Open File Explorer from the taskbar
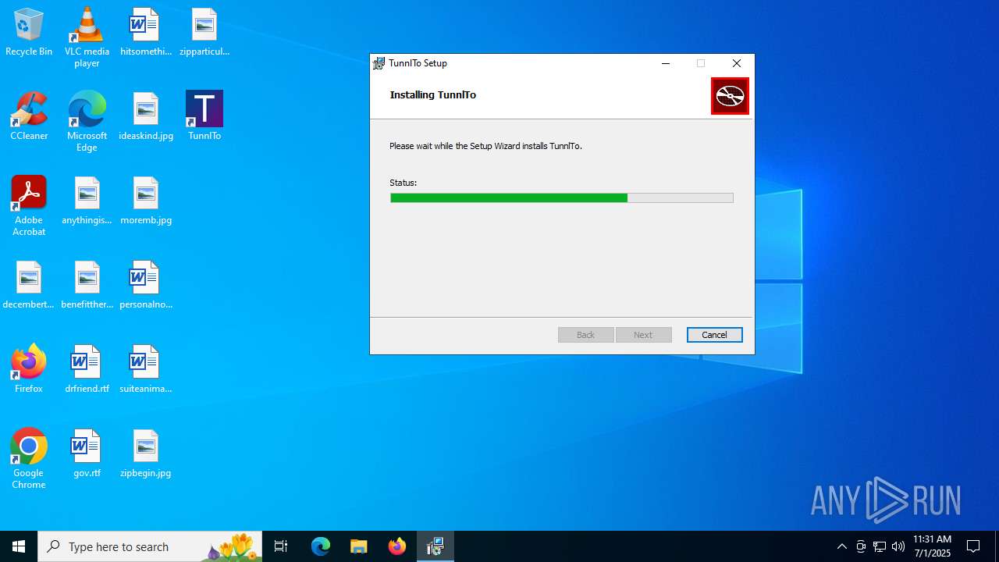The width and height of the screenshot is (999, 562). [358, 546]
